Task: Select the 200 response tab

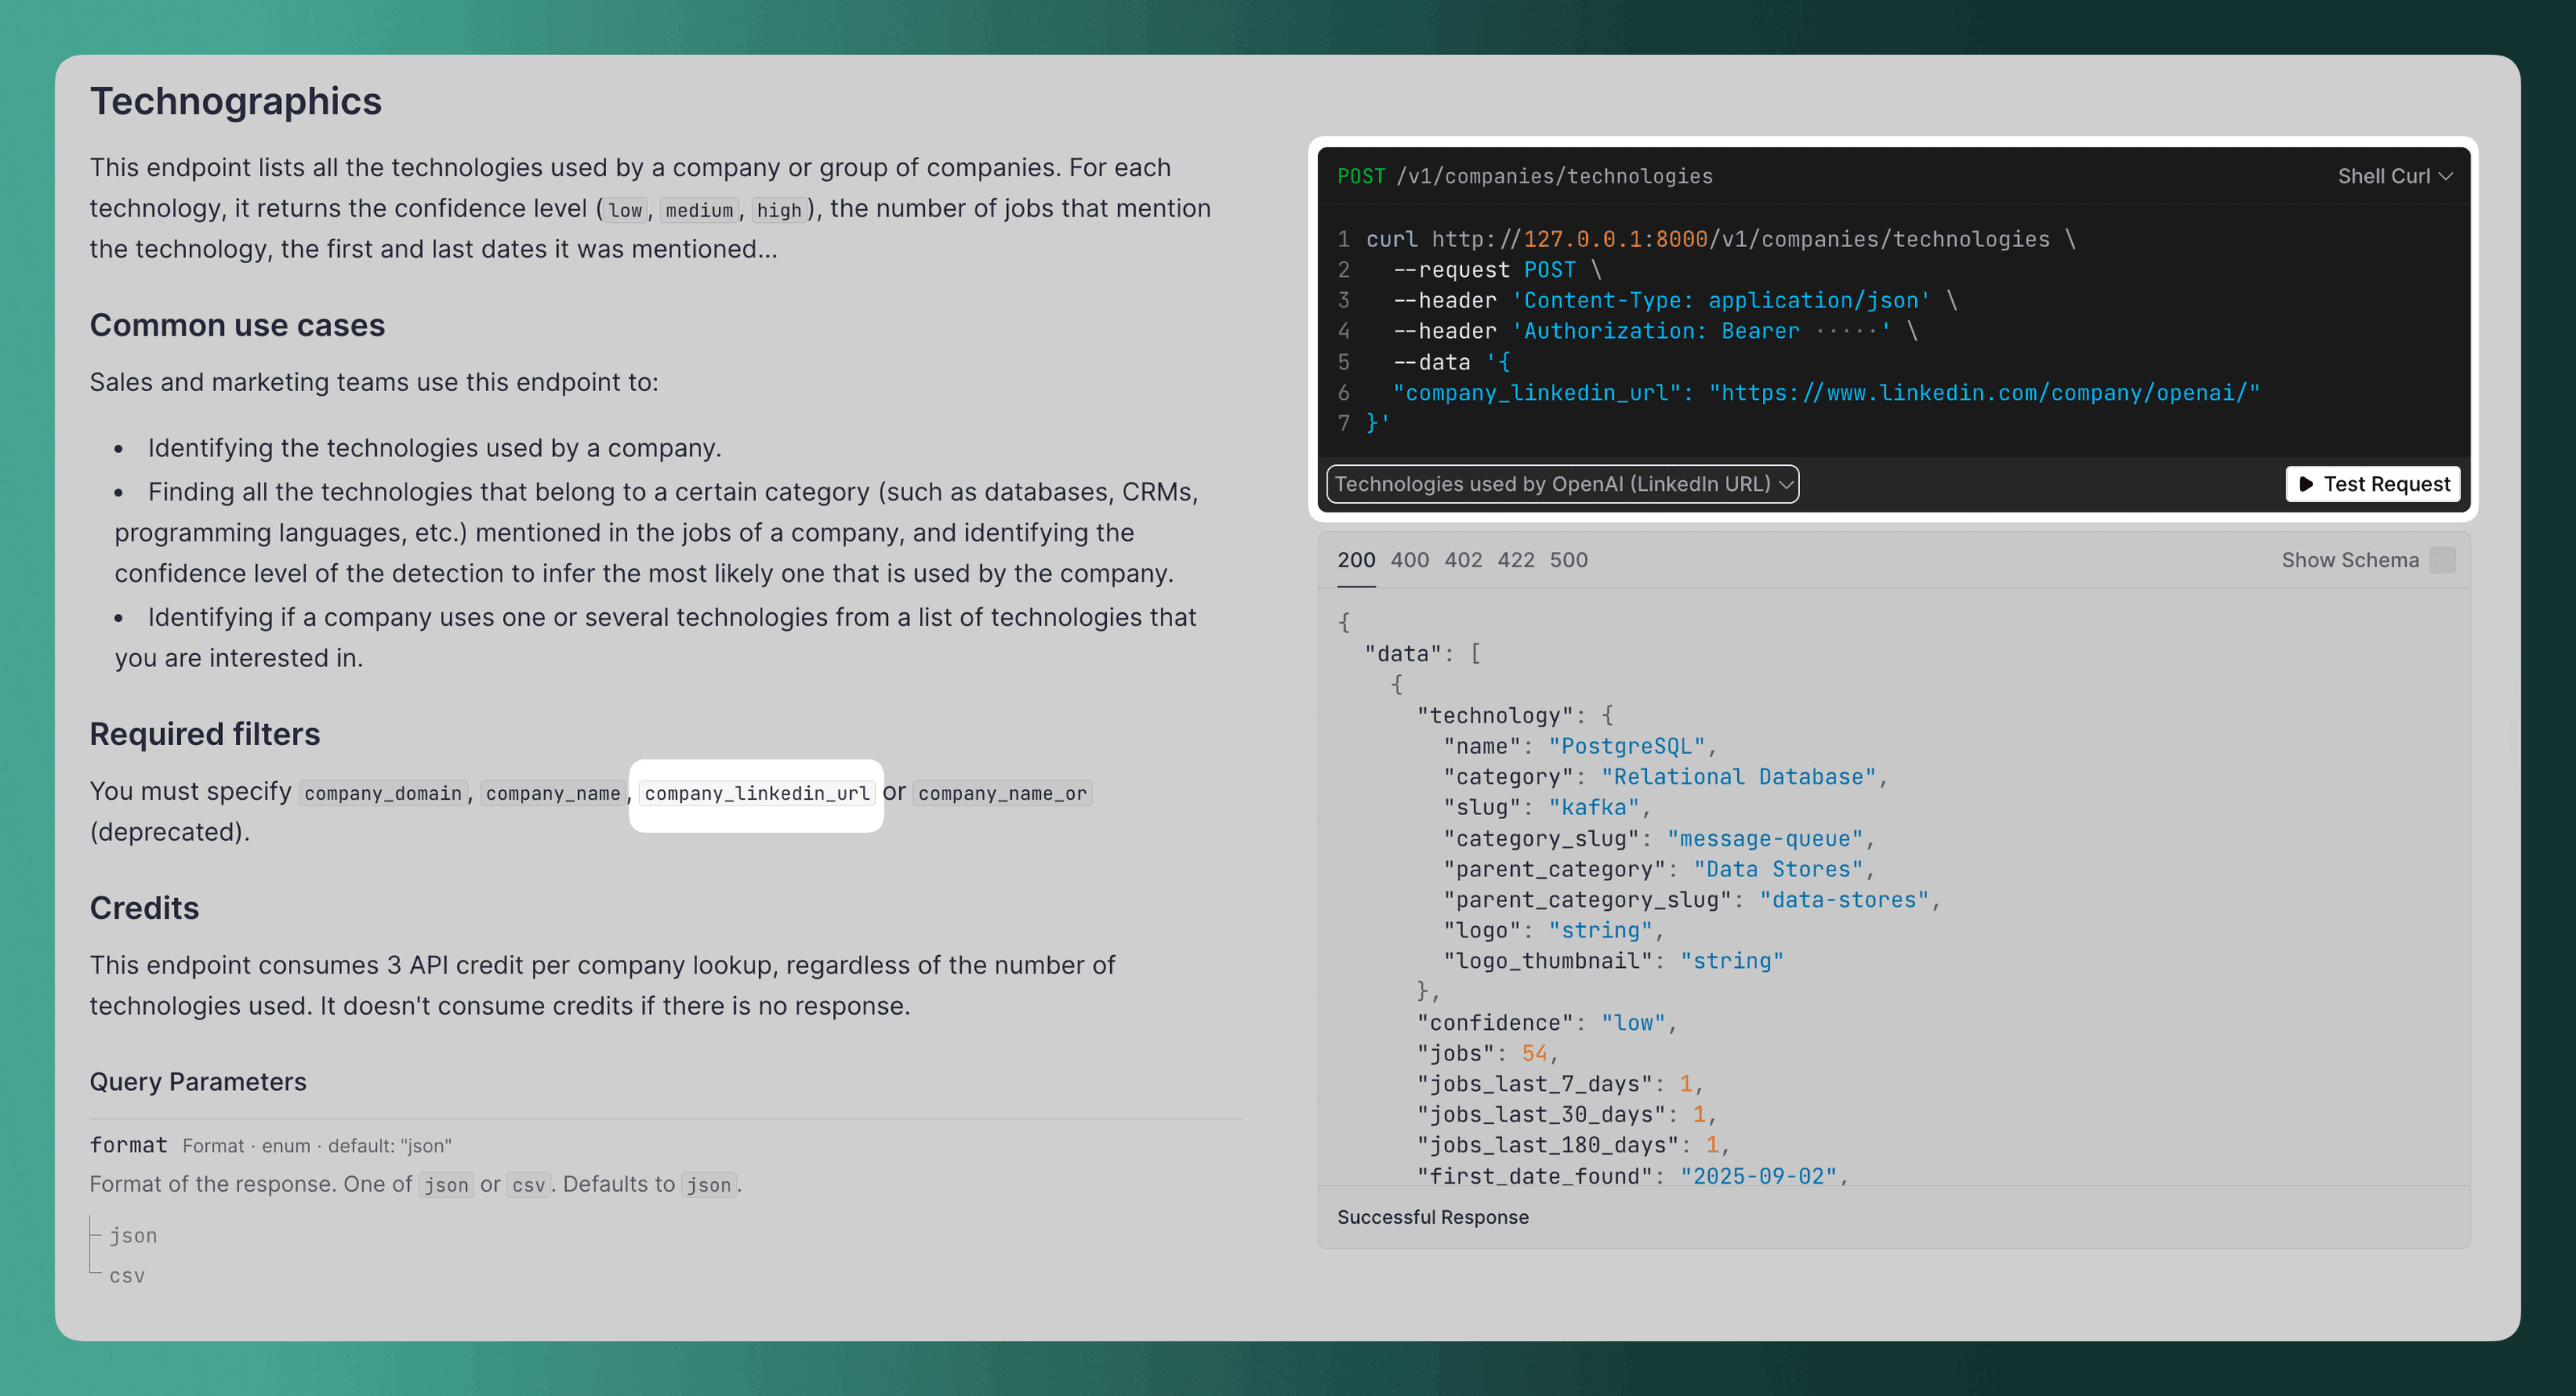Action: click(x=1356, y=559)
